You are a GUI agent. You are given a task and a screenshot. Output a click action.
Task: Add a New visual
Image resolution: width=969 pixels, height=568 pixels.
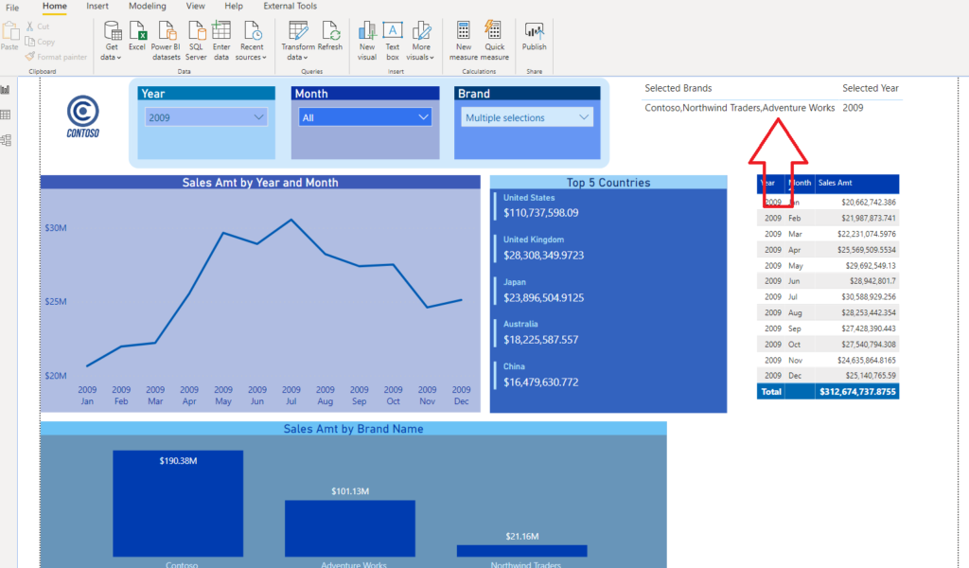(367, 40)
